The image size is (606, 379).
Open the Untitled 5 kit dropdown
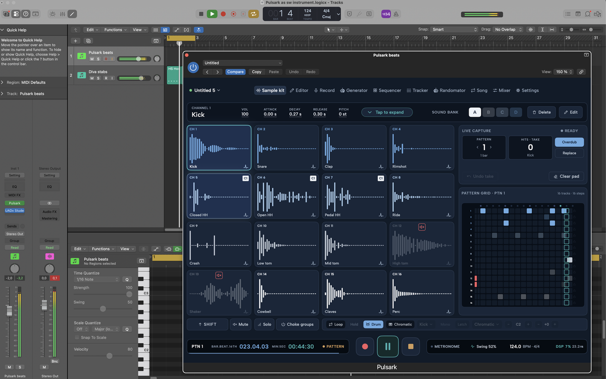(x=205, y=90)
